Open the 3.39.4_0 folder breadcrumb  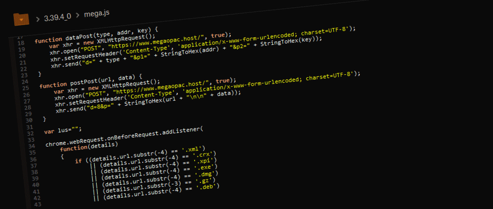click(x=57, y=16)
